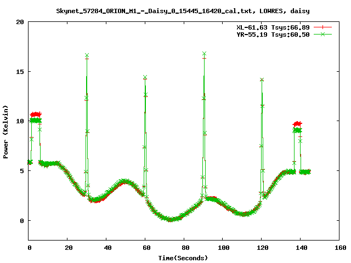Click the x-axis tick label 80
The image size is (351, 263).
pos(185,248)
